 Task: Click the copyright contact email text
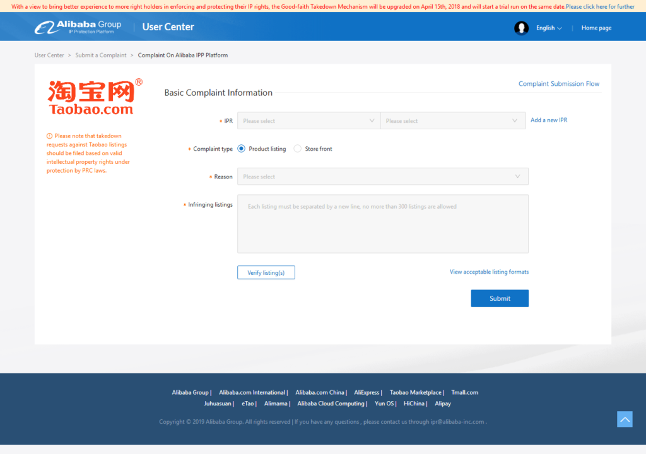pos(457,422)
